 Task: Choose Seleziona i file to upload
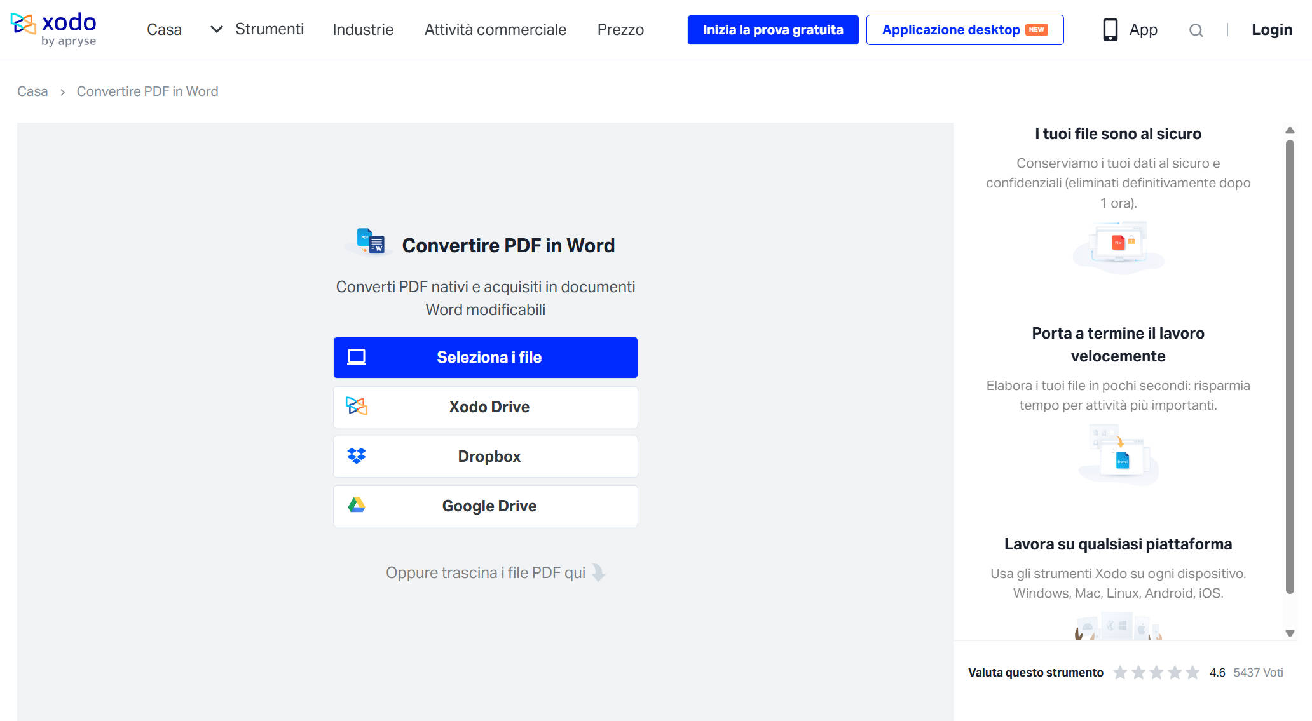tap(486, 358)
